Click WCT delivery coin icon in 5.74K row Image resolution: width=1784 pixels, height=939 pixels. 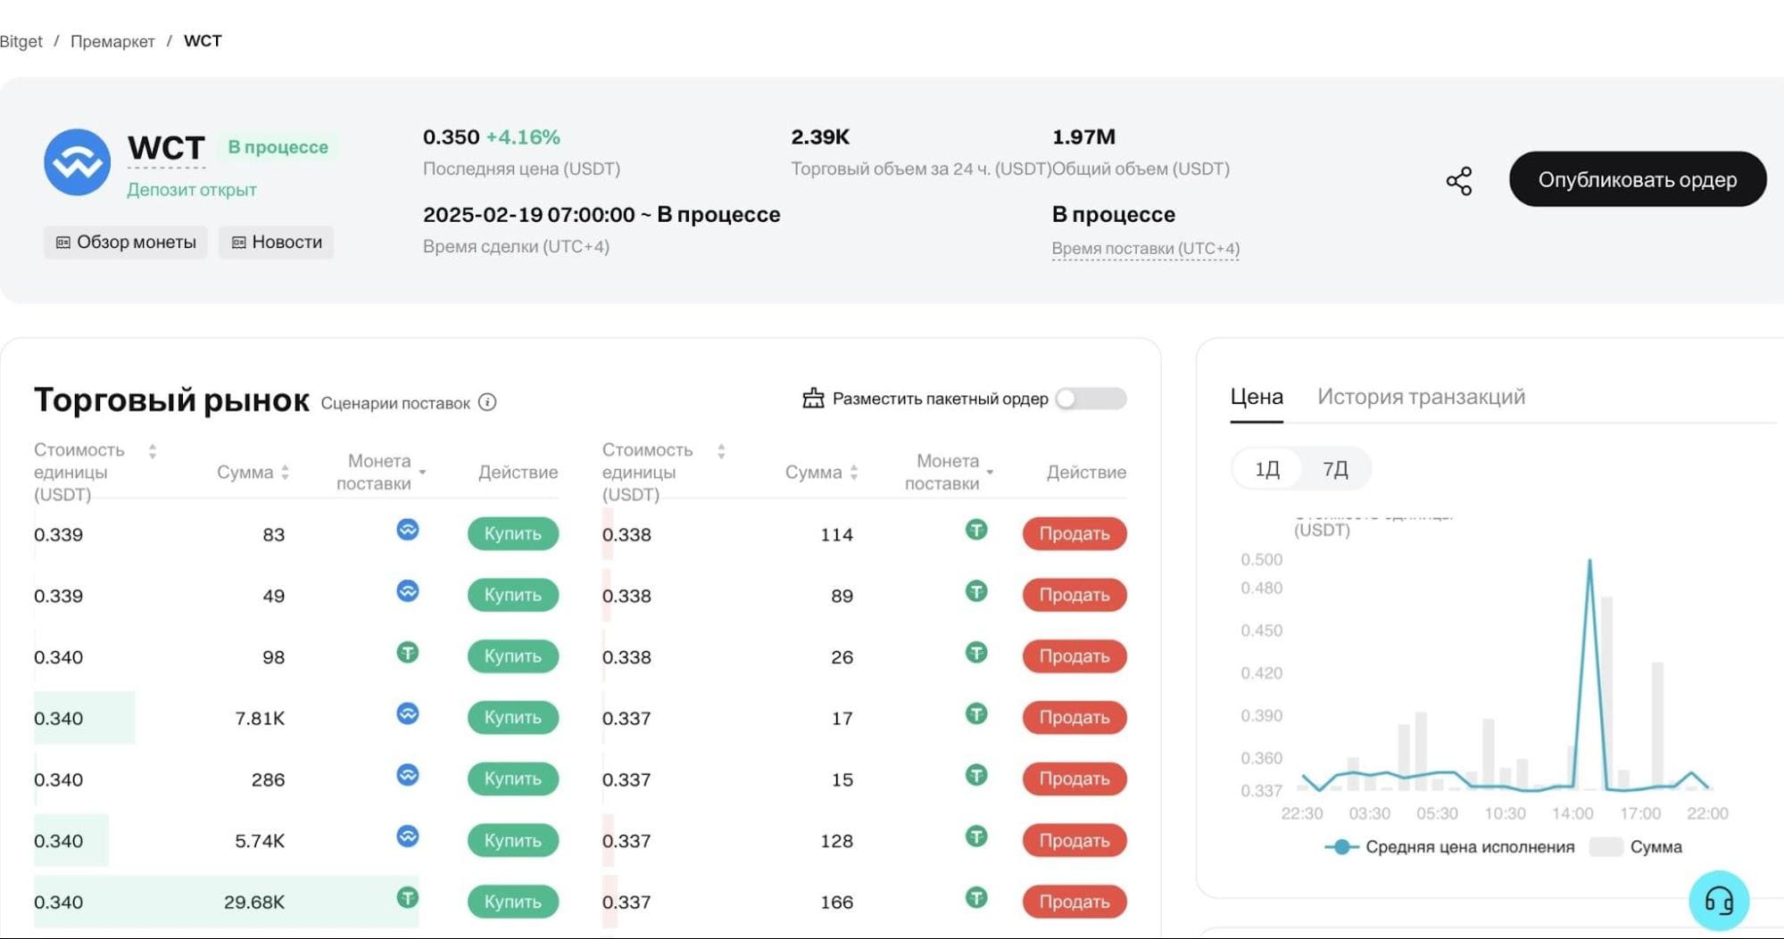(408, 836)
